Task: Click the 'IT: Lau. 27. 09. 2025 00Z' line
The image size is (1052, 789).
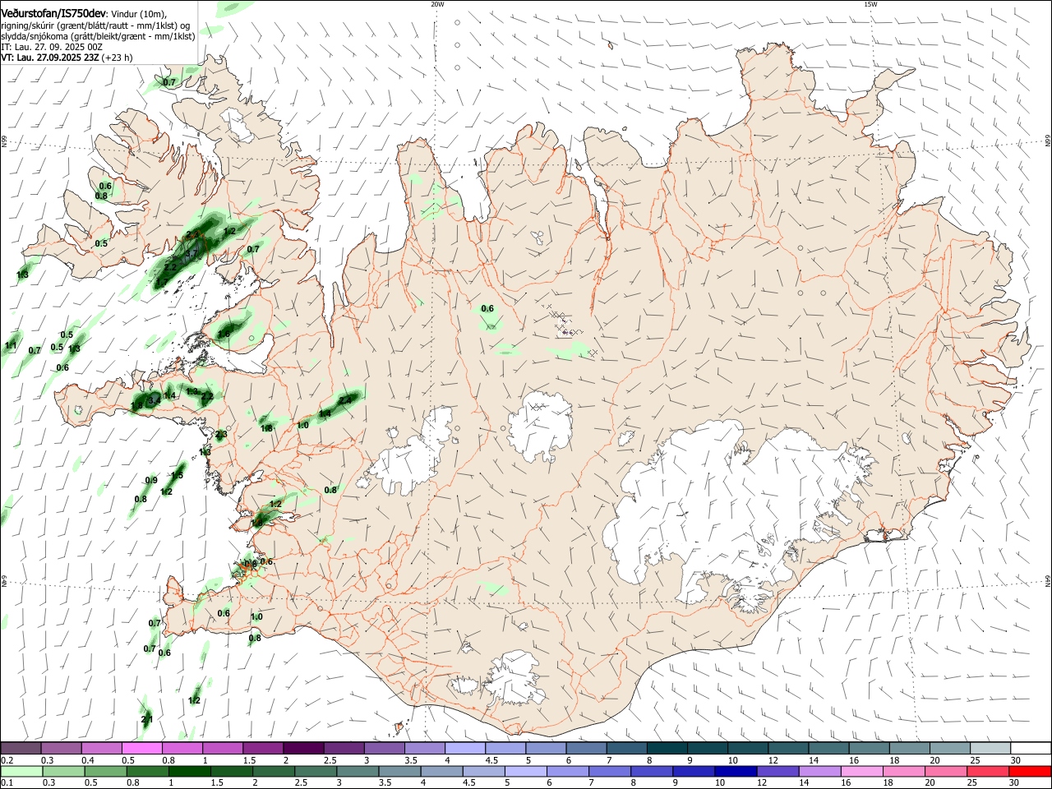Action: [x=52, y=47]
